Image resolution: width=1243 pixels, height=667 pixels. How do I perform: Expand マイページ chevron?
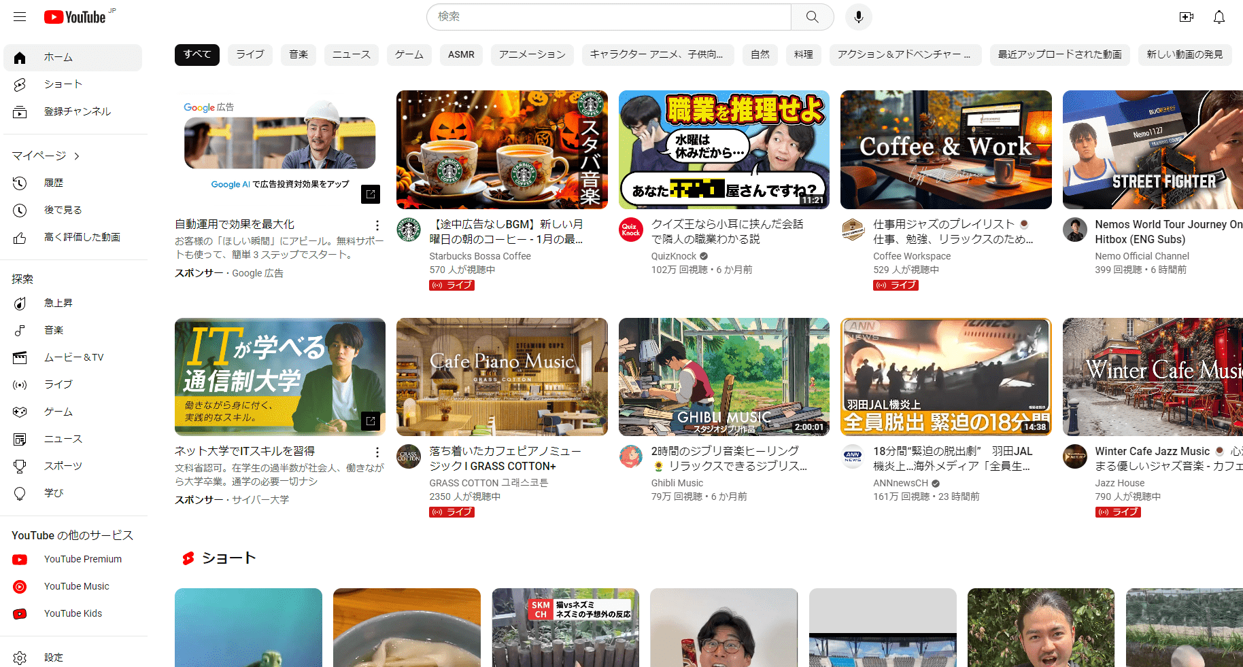coord(77,156)
